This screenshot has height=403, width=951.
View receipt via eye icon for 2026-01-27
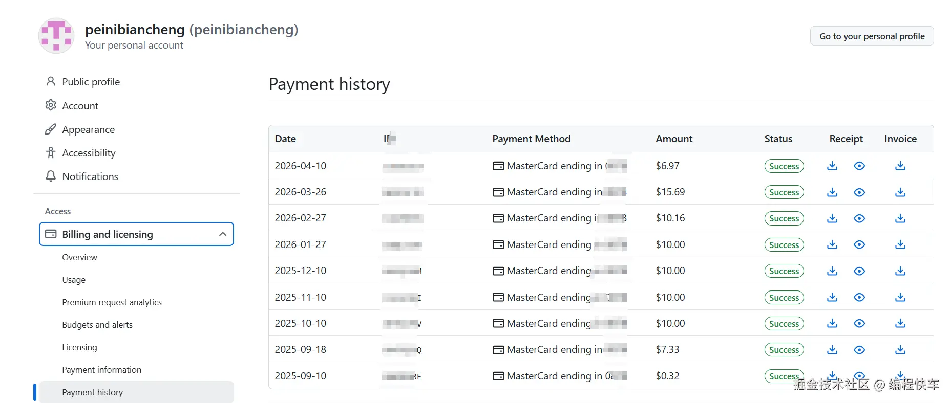click(859, 244)
